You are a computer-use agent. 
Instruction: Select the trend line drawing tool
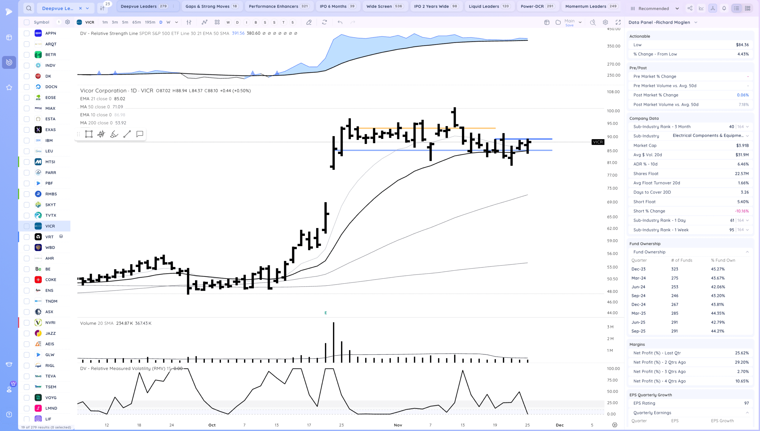(127, 134)
